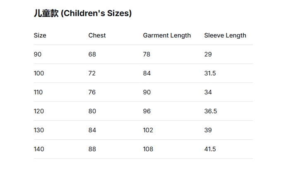Click the Size column header
This screenshot has width=286, height=171.
(40, 35)
